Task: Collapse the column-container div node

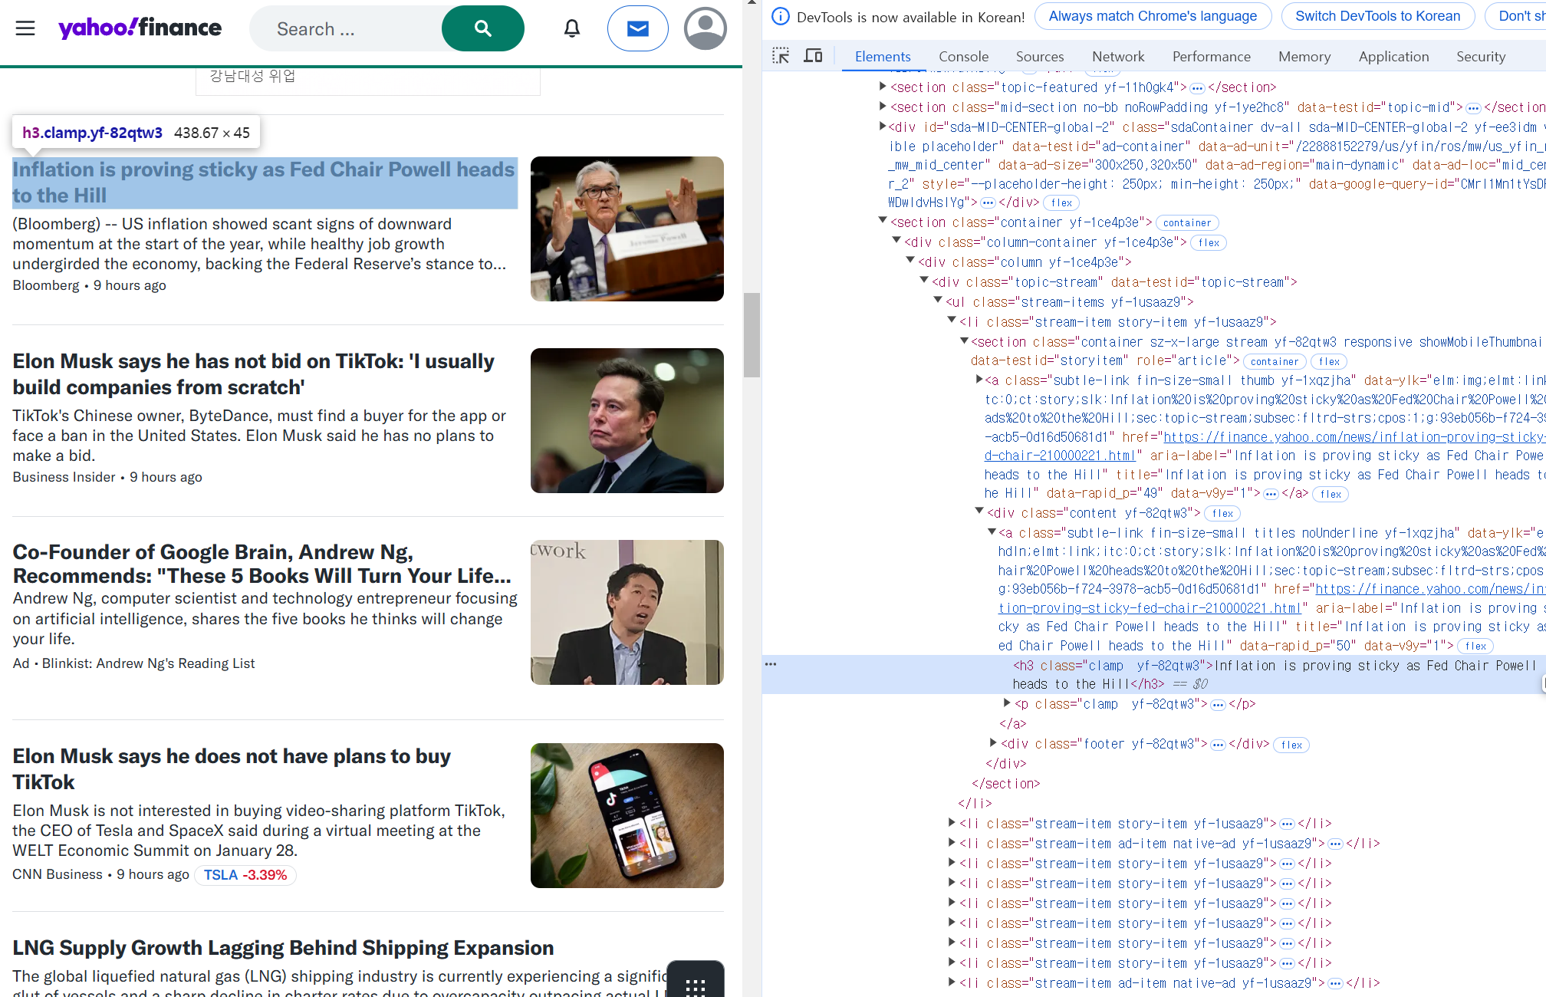Action: [x=896, y=241]
